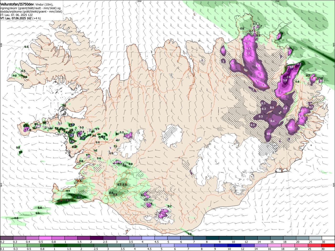The height and width of the screenshot is (251, 335).
Task: Click the rigning/skúrir legend description line
Action: click(x=30, y=8)
